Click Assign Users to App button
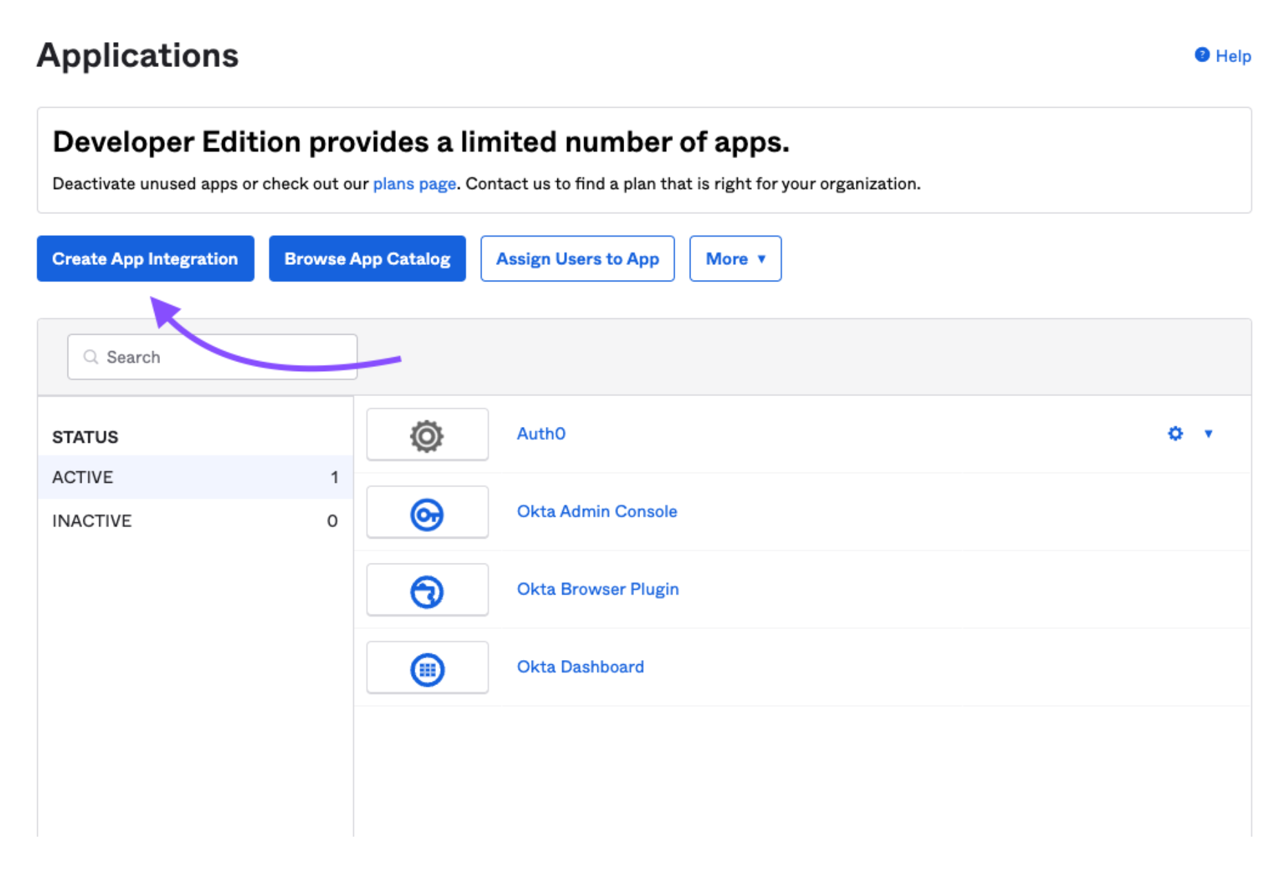 [577, 259]
